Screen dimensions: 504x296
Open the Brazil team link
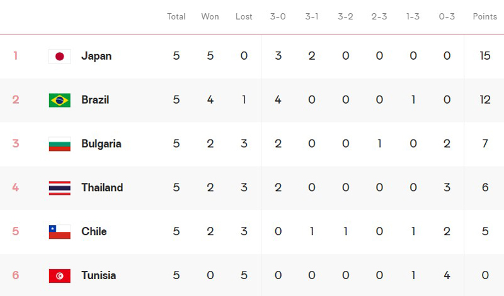click(x=95, y=100)
